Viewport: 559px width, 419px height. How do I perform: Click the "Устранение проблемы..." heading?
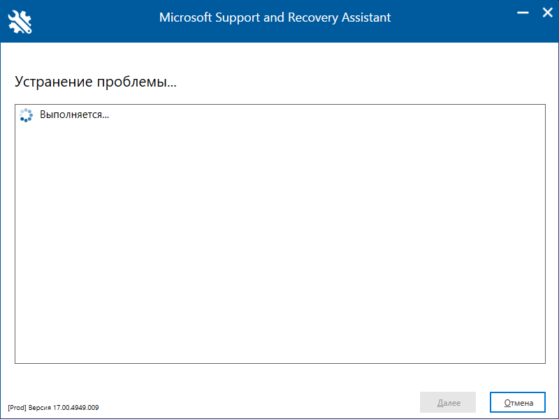(x=96, y=82)
